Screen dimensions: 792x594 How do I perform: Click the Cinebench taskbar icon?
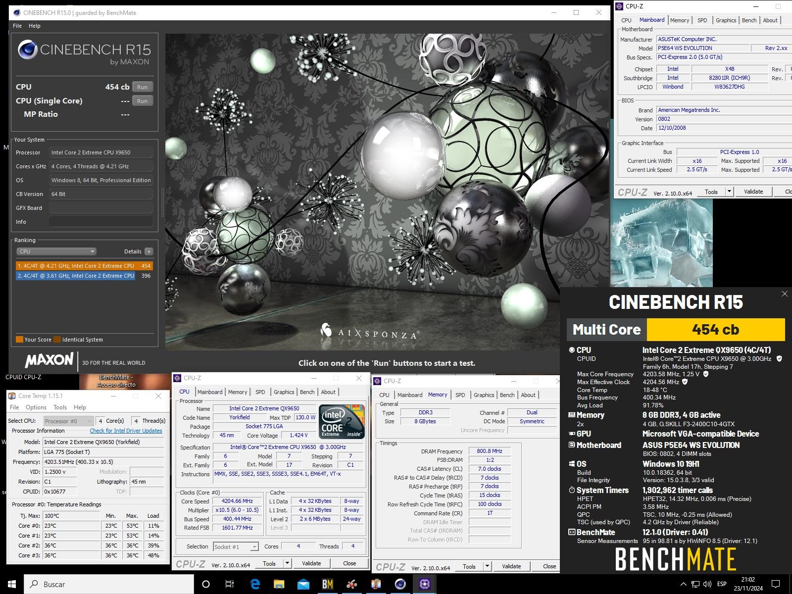400,584
